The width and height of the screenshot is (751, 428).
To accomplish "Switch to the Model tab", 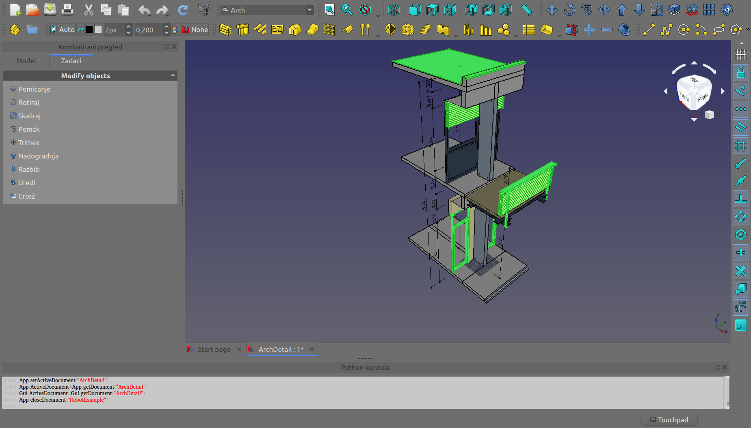I will coord(26,61).
